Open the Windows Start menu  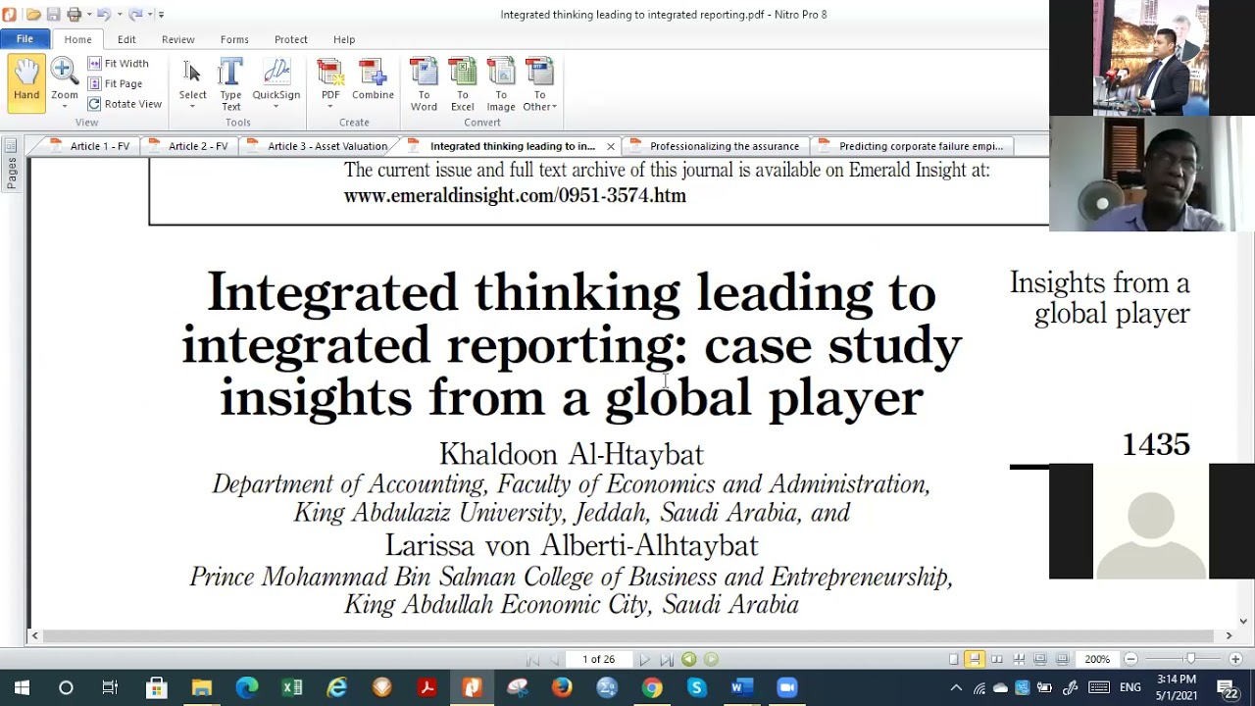coord(22,687)
